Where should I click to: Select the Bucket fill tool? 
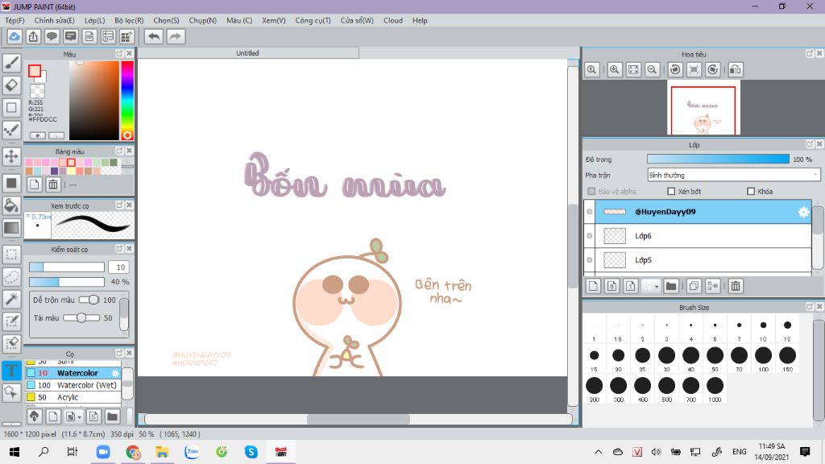click(x=11, y=205)
